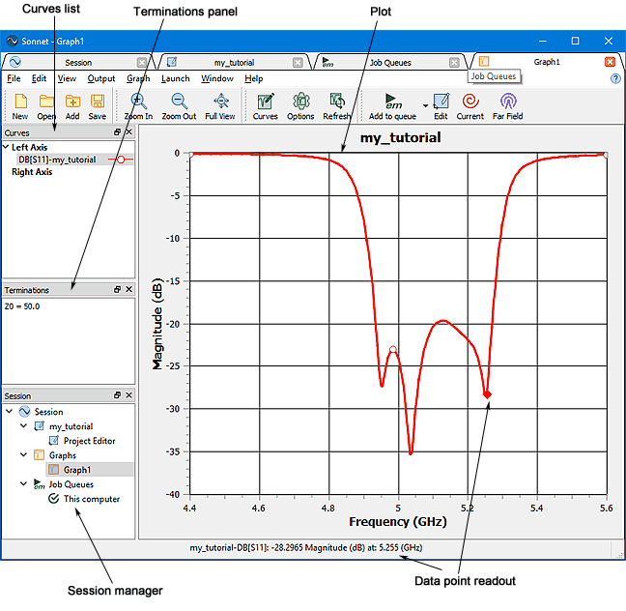This screenshot has width=626, height=611.
Task: Undock the Terminations panel
Action: [117, 289]
